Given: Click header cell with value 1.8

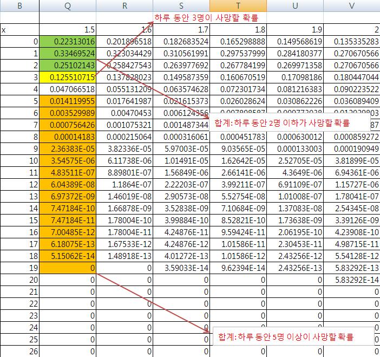Looking at the screenshot, I should (x=238, y=30).
